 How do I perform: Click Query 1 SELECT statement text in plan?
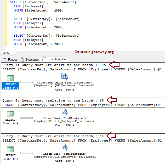click(82, 69)
